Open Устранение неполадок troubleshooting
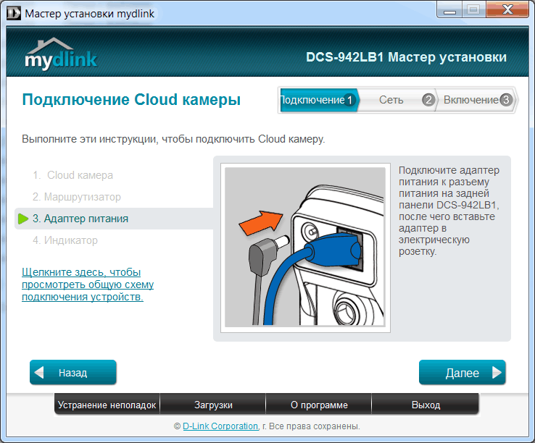This screenshot has height=443, width=535. [107, 405]
